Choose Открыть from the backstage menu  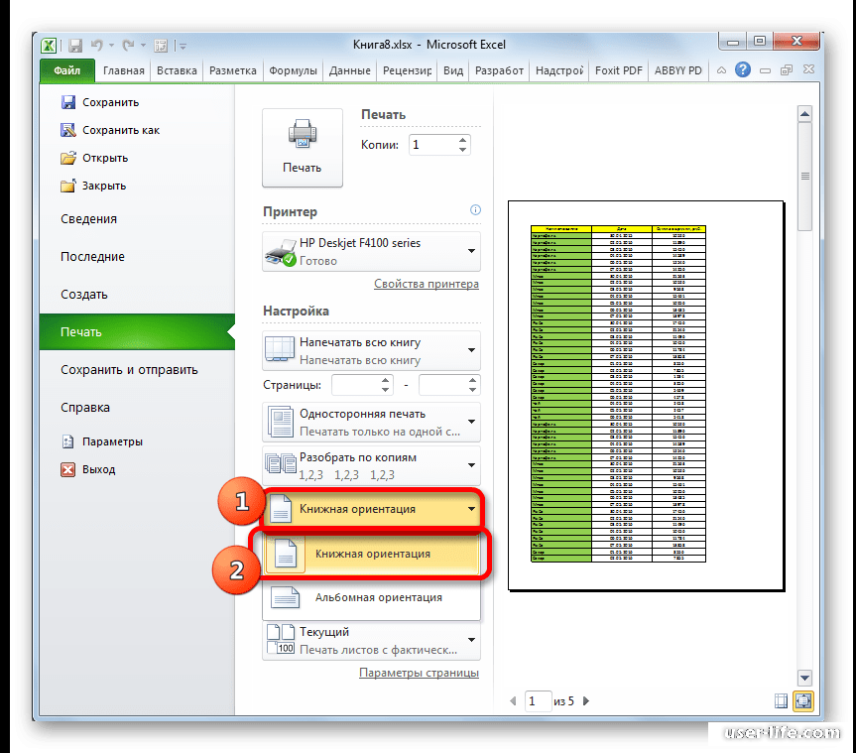pyautogui.click(x=94, y=158)
